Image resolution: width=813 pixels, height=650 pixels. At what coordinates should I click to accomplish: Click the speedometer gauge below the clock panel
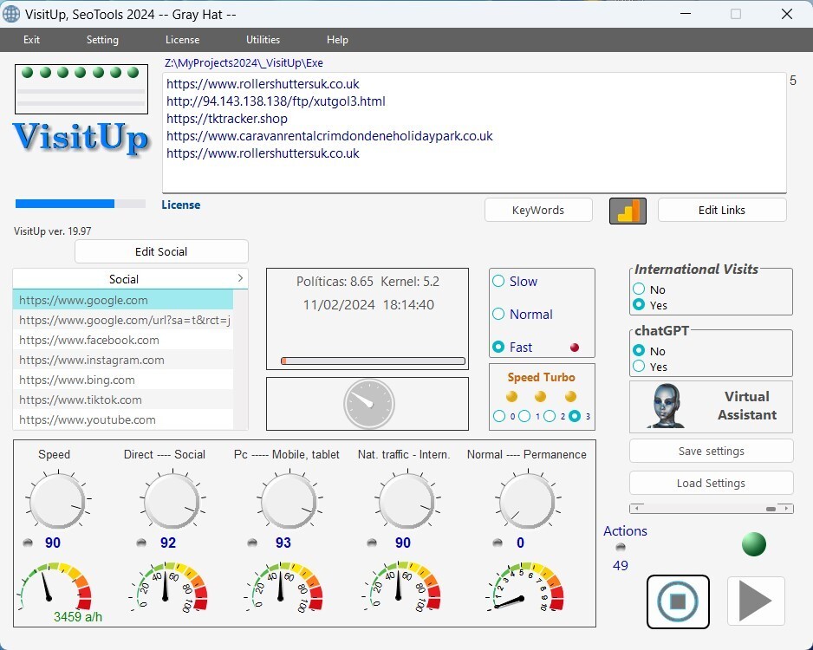tap(367, 403)
